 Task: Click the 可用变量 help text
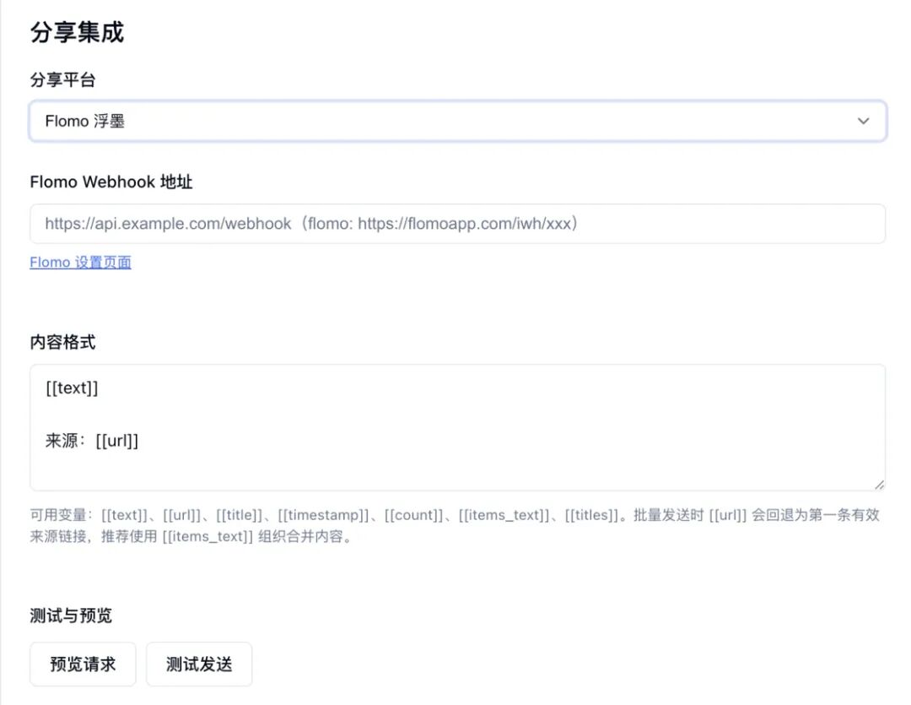[x=455, y=525]
